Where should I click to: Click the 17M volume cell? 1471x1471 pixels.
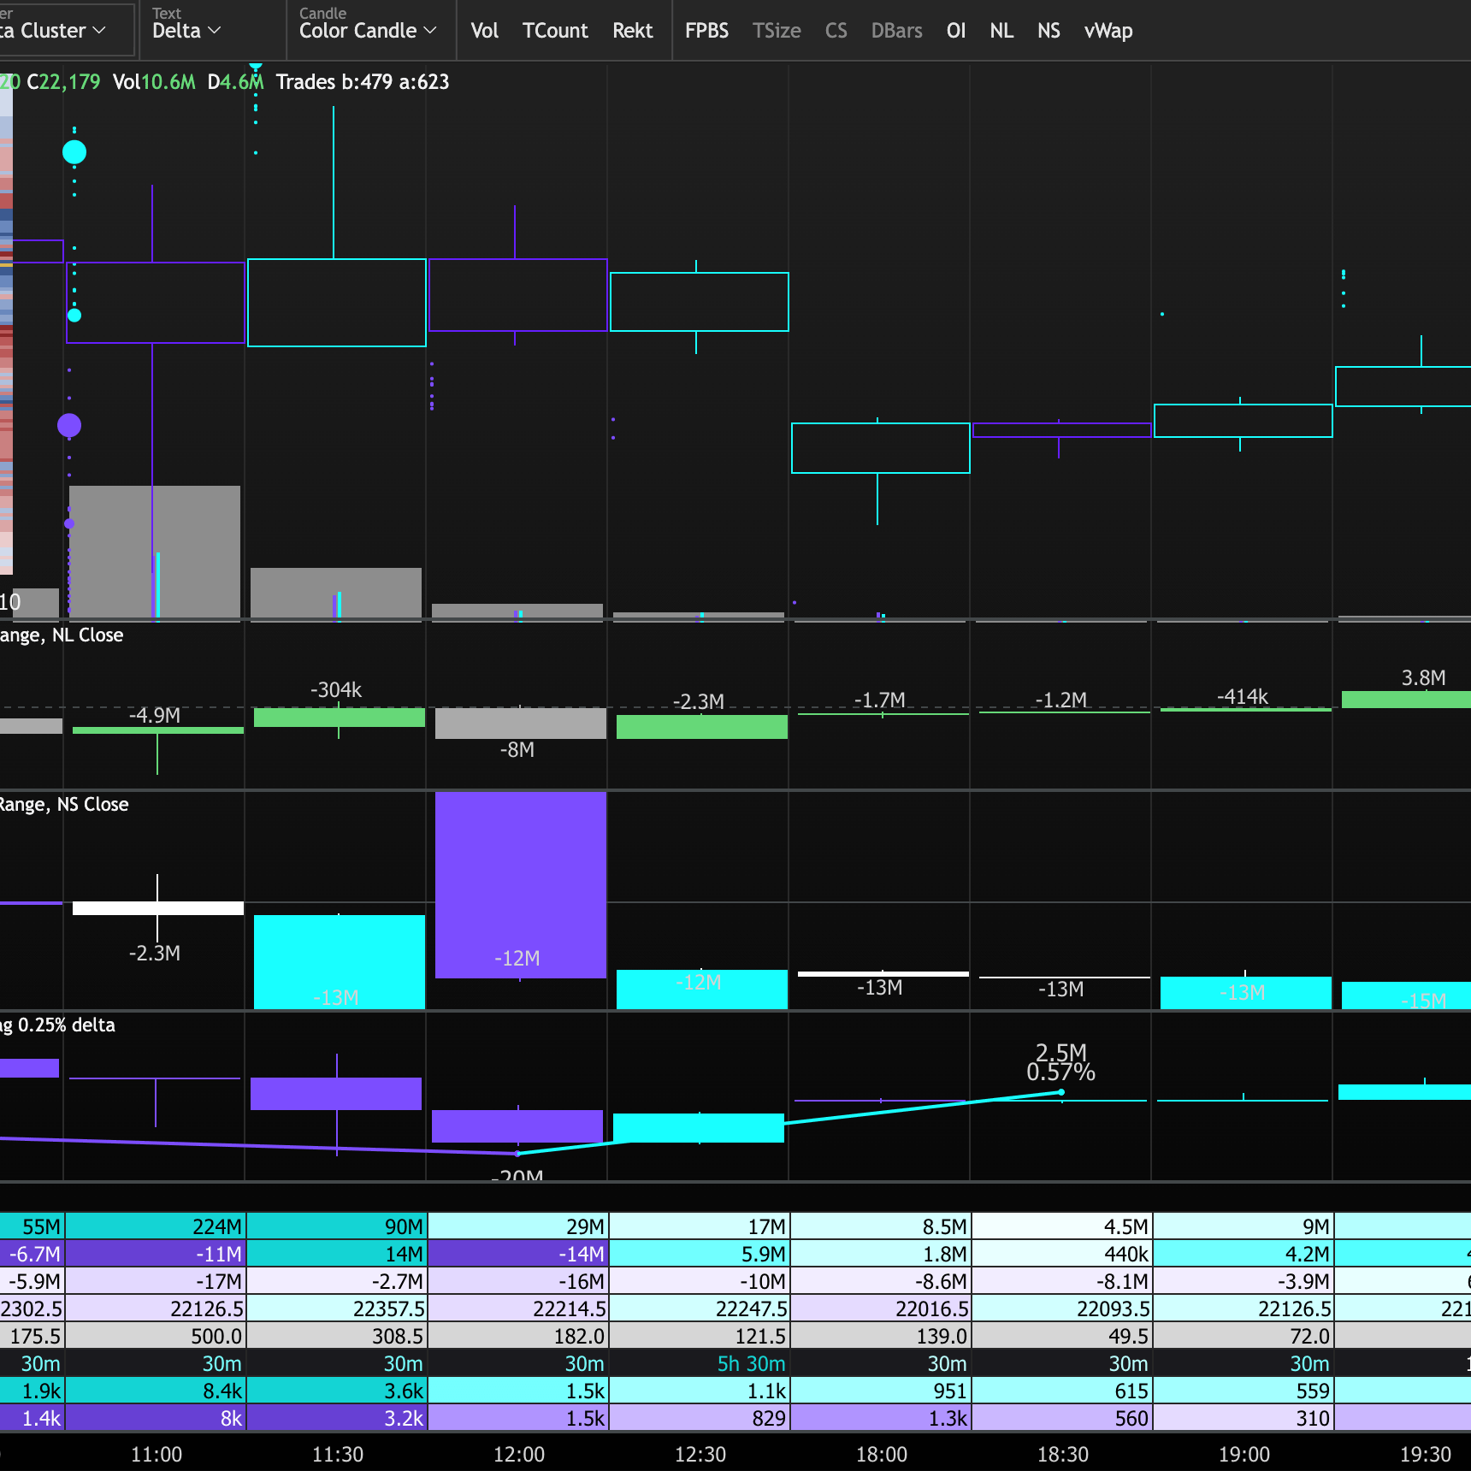point(699,1226)
